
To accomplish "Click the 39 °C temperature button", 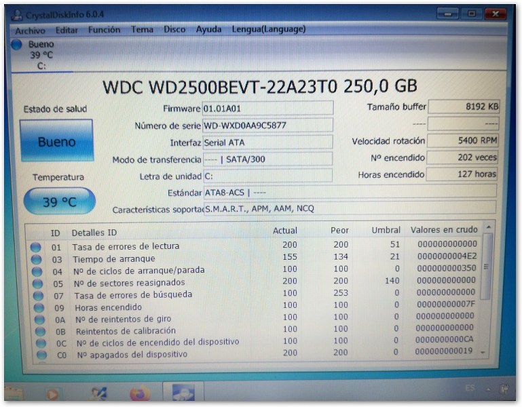I will [60, 201].
